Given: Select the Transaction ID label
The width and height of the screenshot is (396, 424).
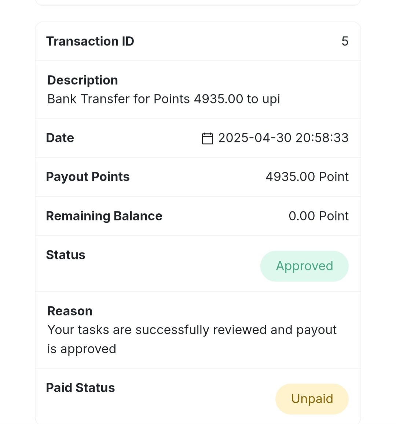Looking at the screenshot, I should tap(90, 41).
